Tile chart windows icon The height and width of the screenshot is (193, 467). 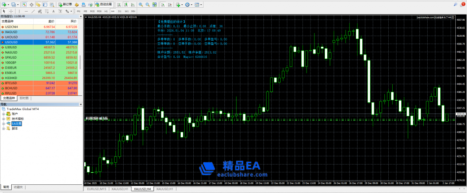(x=154, y=4)
